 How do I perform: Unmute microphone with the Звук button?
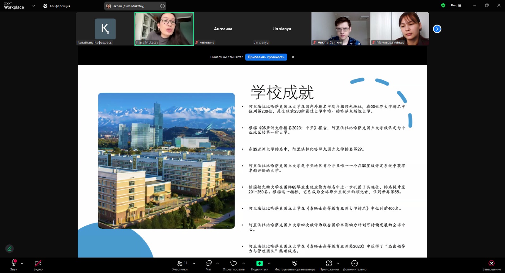coord(14,265)
